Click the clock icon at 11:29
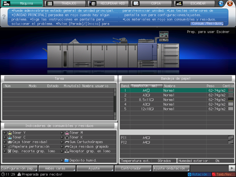 pyautogui.click(x=3, y=174)
